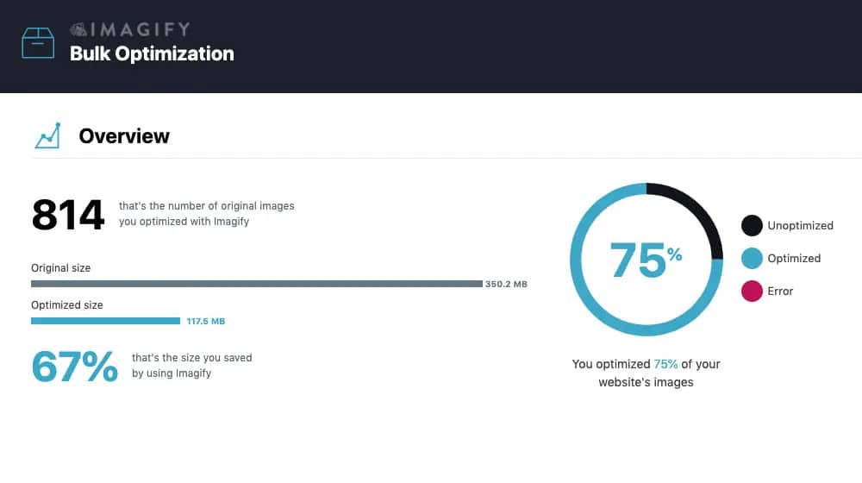Image resolution: width=862 pixels, height=483 pixels.
Task: Click the Unoptimized legend label
Action: click(800, 226)
